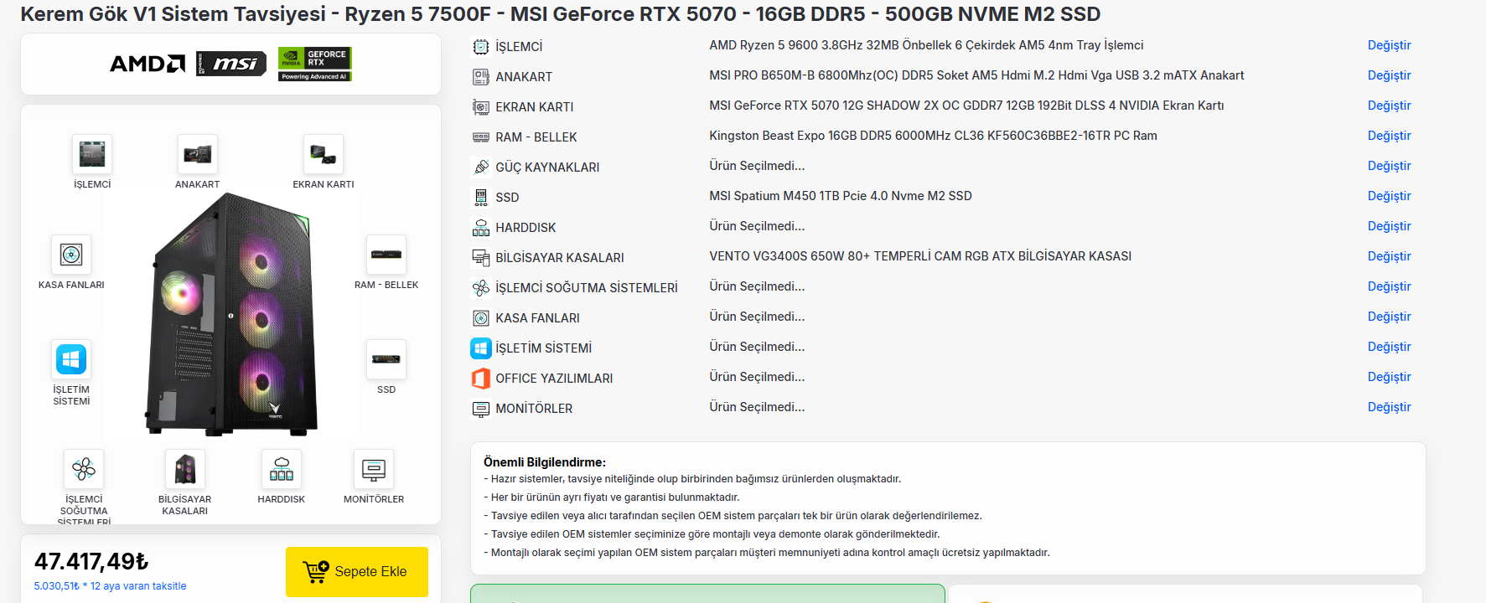This screenshot has height=603, width=1486.
Task: Open the Monitörler icon in the diagram
Action: point(374,469)
